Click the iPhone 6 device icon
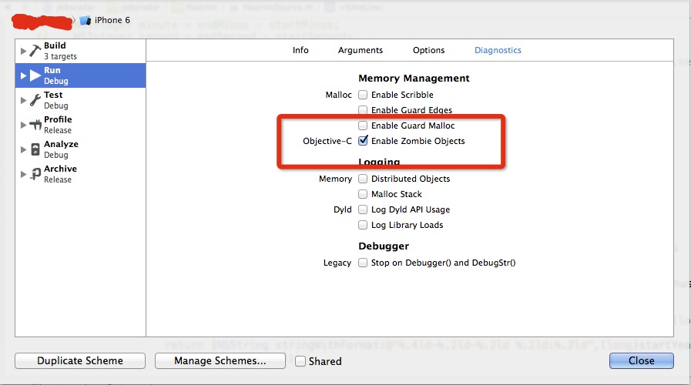 (x=86, y=20)
